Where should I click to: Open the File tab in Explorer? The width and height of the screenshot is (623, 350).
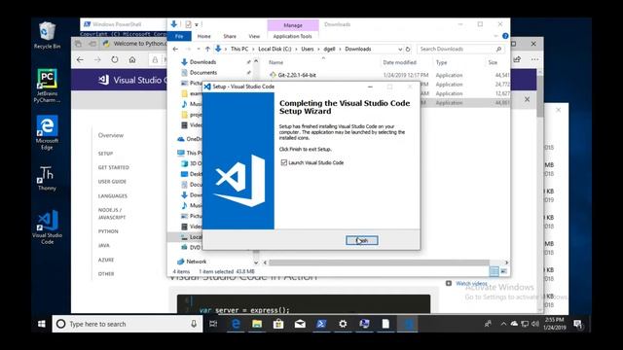click(x=179, y=36)
